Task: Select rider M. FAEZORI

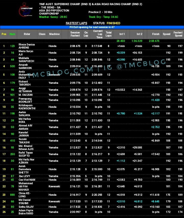Action: click(x=26, y=95)
